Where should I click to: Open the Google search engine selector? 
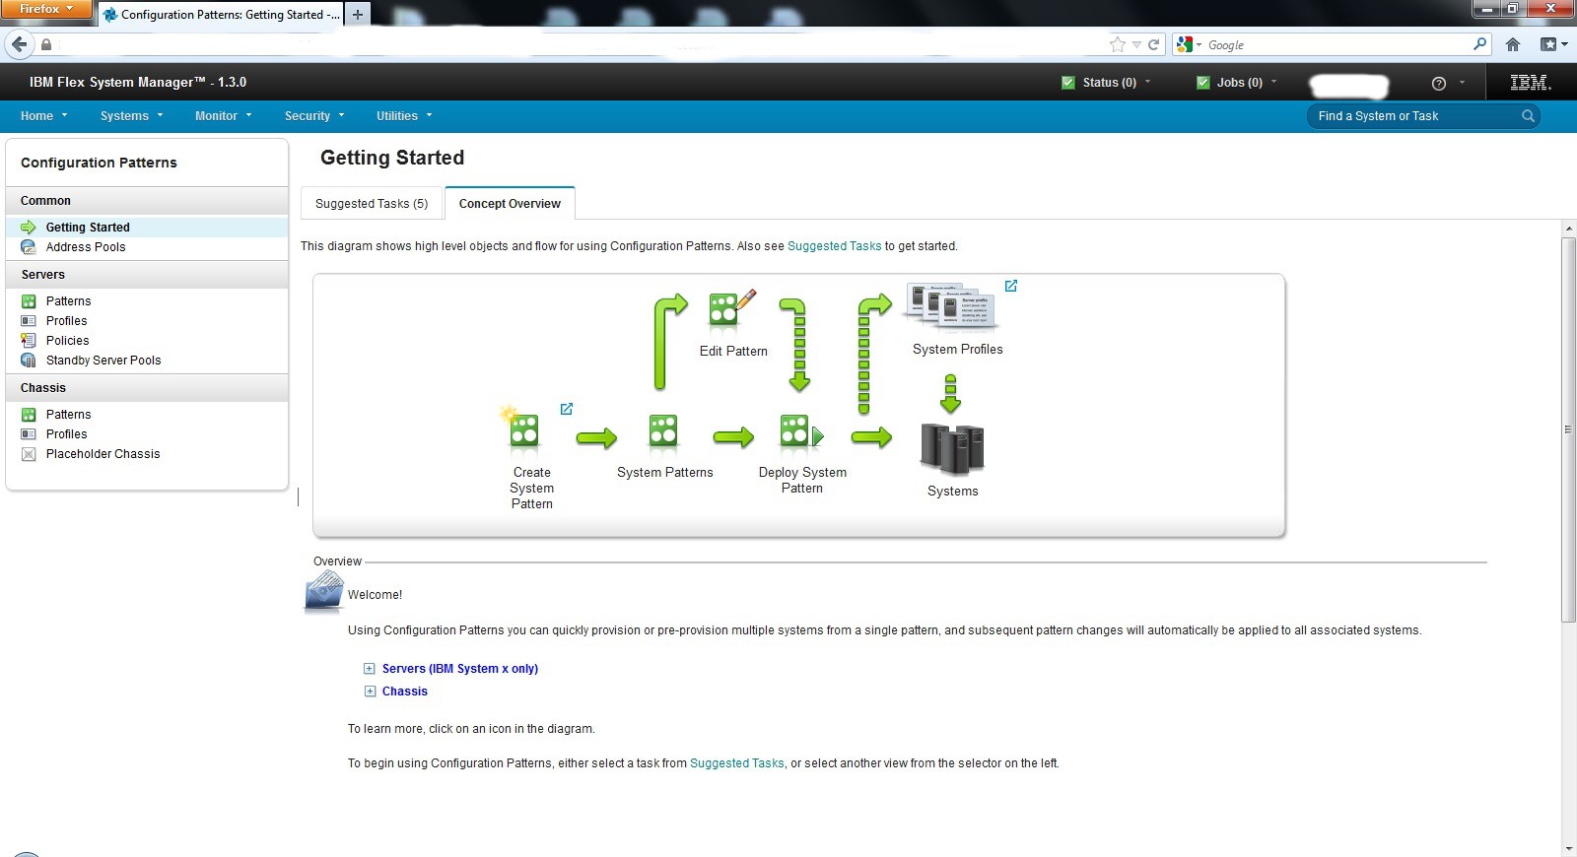tap(1189, 44)
